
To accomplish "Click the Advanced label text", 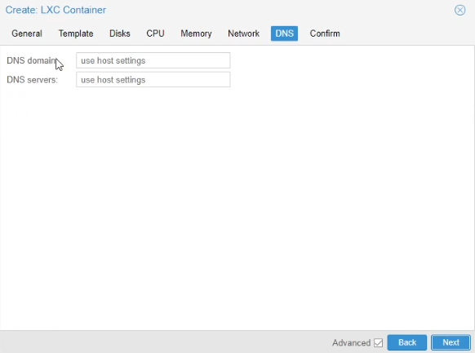I will pyautogui.click(x=352, y=342).
